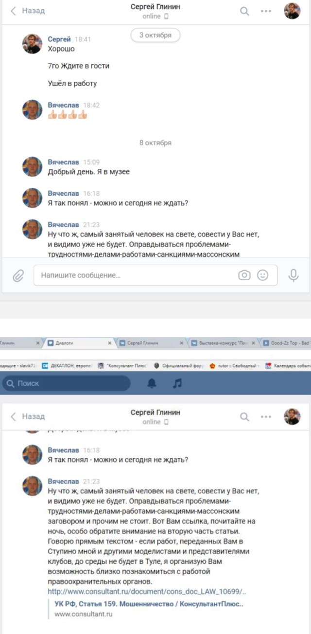The image size is (311, 634).
Task: Switch to the 'Диалоги' browser tab
Action: (78, 343)
